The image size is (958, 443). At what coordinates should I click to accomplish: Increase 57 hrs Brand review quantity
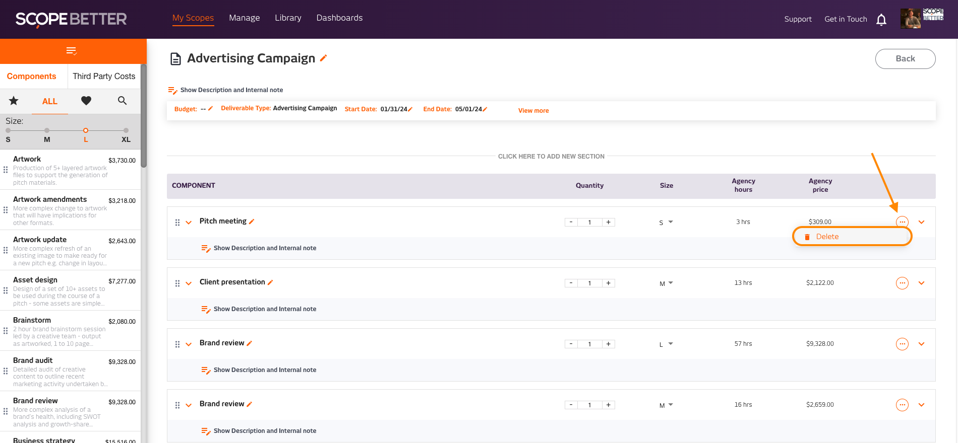pos(609,344)
